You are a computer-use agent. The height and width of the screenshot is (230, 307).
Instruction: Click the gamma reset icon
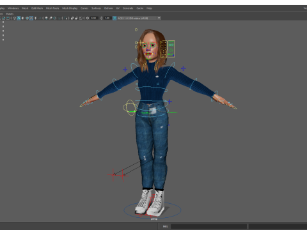tap(101, 18)
